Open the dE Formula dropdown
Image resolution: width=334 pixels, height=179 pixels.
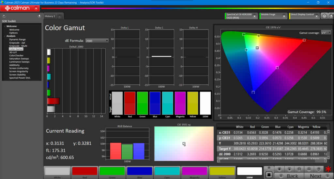(97, 41)
